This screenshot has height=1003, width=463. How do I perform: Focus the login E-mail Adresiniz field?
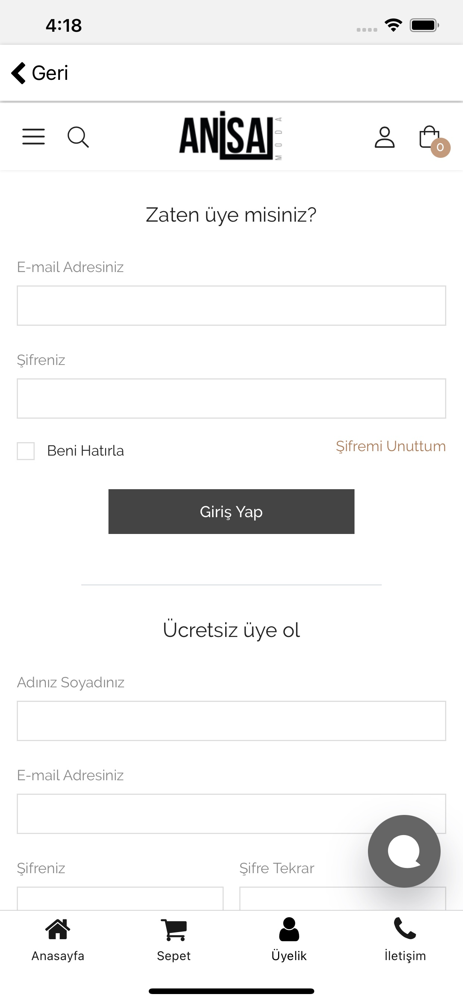[231, 306]
